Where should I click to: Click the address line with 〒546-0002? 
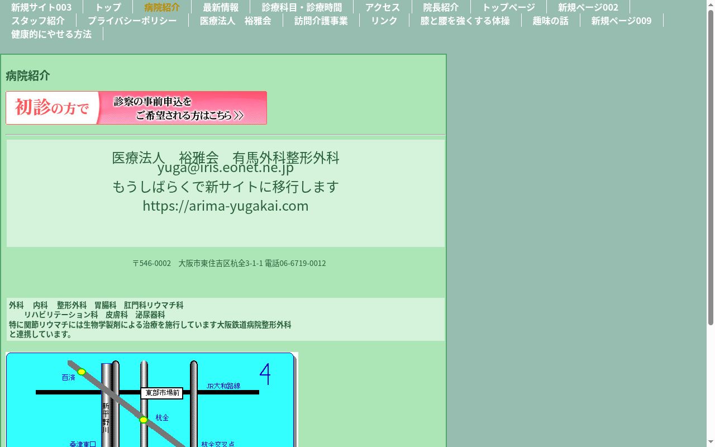point(229,263)
